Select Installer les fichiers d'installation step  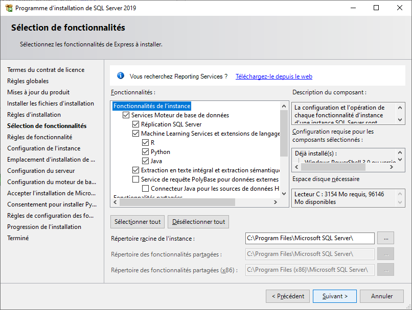(51, 104)
